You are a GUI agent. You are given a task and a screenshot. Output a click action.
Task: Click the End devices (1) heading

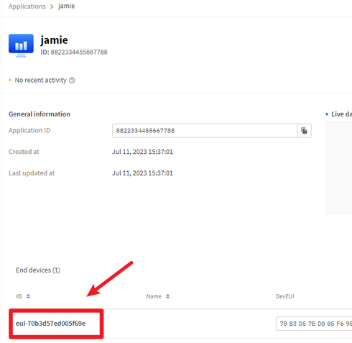pyautogui.click(x=38, y=270)
